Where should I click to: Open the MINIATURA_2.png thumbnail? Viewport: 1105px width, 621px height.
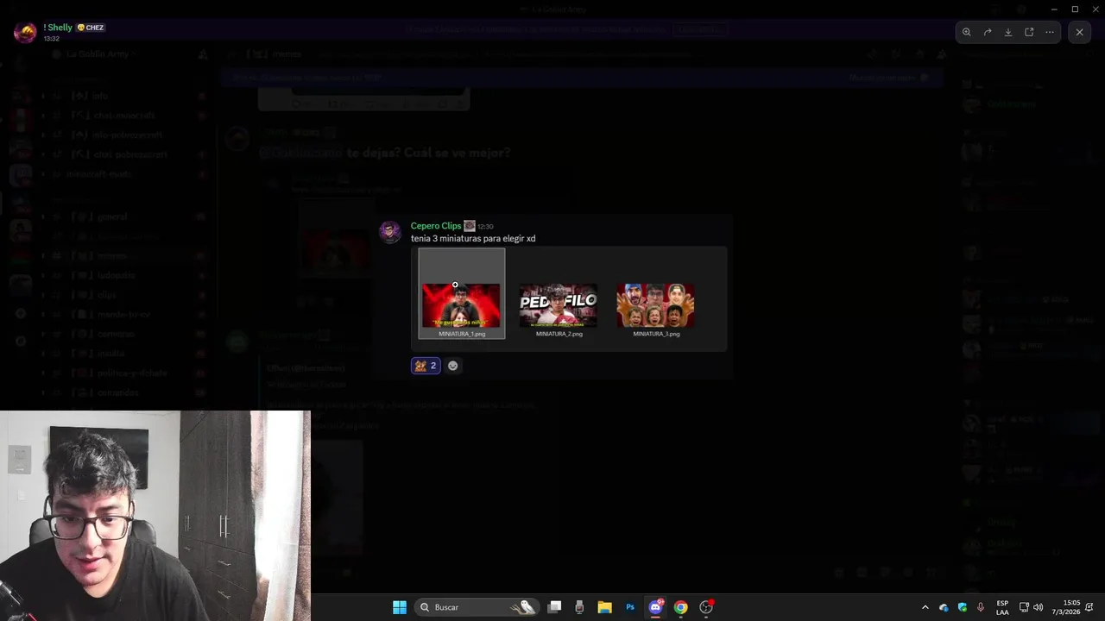[x=559, y=305]
